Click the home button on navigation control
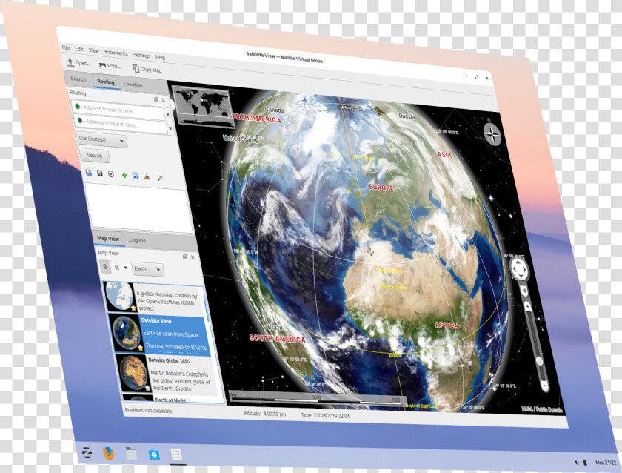Image resolution: width=622 pixels, height=473 pixels. point(524,291)
